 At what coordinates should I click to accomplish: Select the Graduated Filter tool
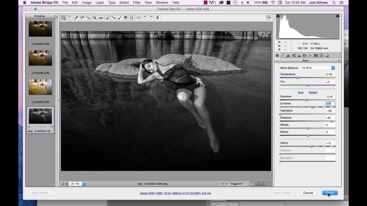[126, 18]
